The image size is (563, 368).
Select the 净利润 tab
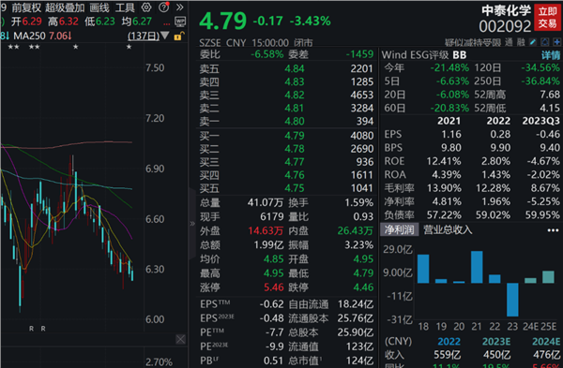click(x=400, y=229)
